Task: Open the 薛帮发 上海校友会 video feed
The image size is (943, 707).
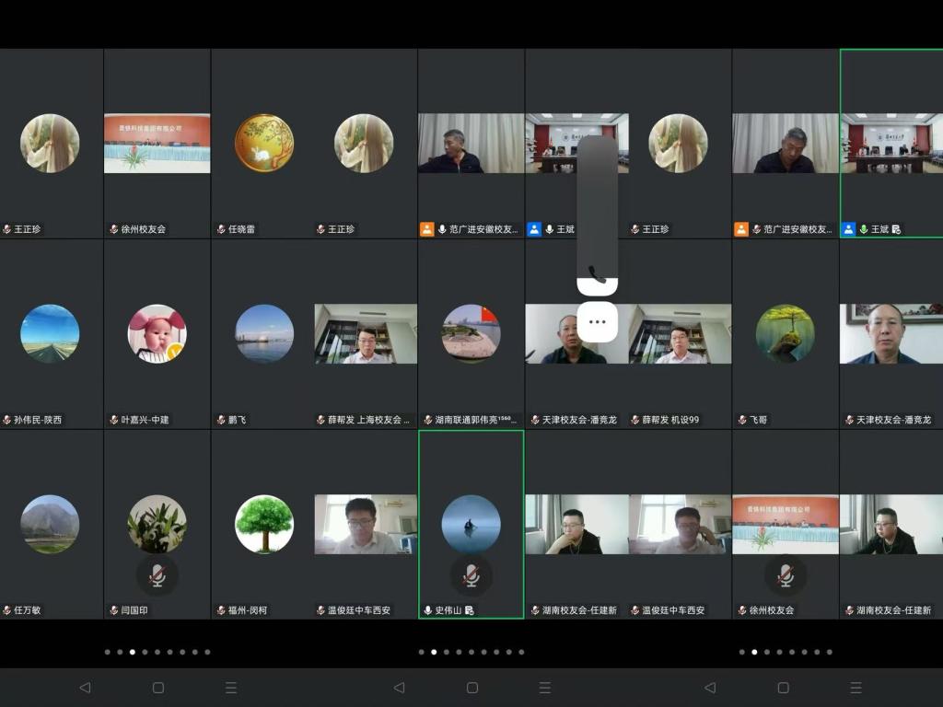Action: pyautogui.click(x=366, y=333)
